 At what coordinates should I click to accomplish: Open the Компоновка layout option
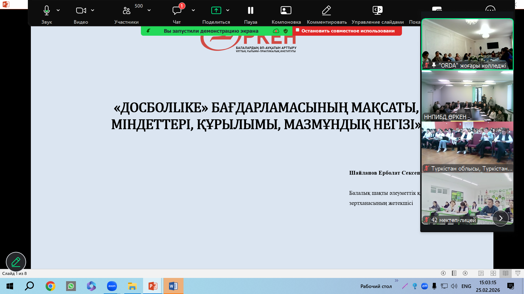(x=286, y=10)
